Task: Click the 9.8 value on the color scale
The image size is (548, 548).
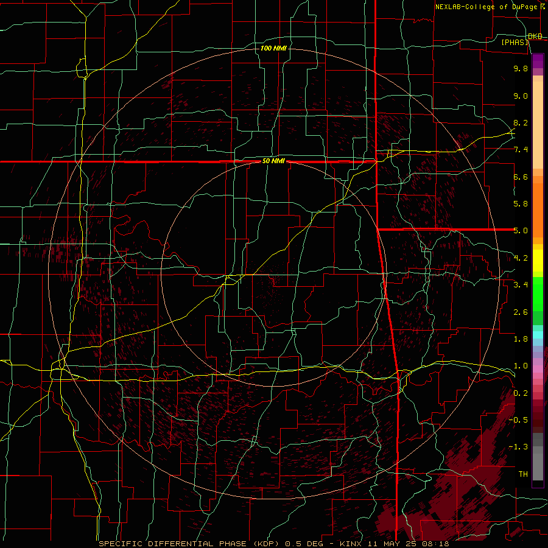Action: [x=521, y=68]
